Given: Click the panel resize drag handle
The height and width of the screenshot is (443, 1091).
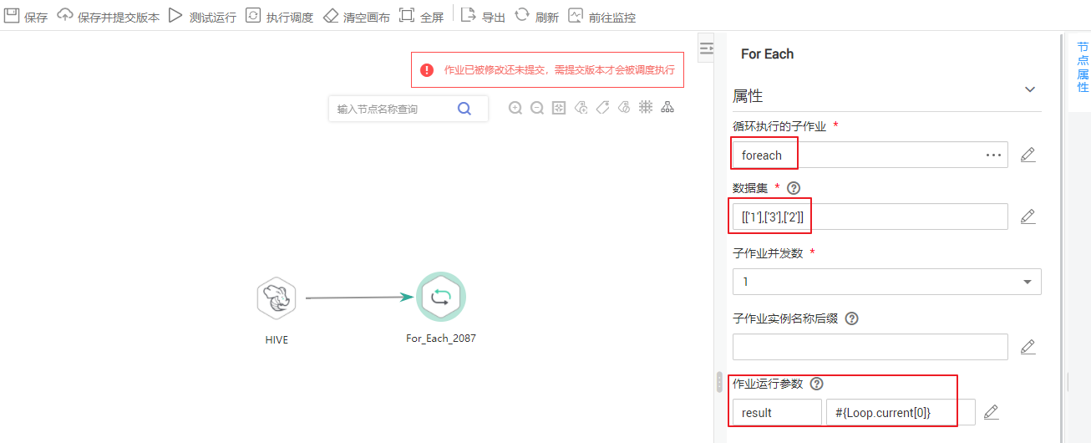Looking at the screenshot, I should click(x=719, y=381).
